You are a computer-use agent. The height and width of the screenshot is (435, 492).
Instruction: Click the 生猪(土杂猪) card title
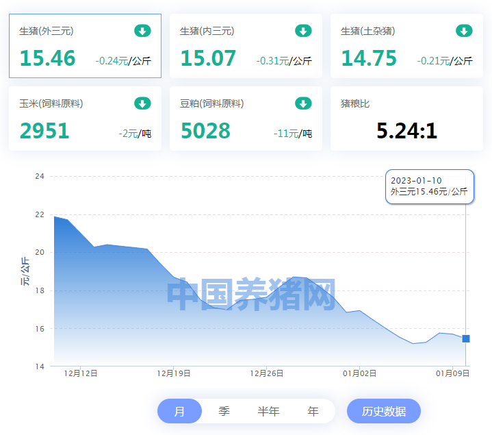tap(368, 31)
